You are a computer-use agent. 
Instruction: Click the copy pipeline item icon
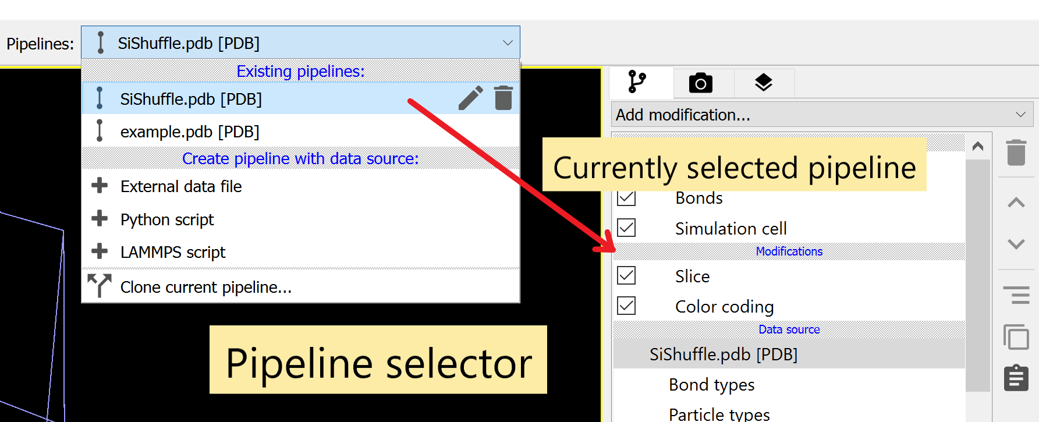[x=1016, y=337]
